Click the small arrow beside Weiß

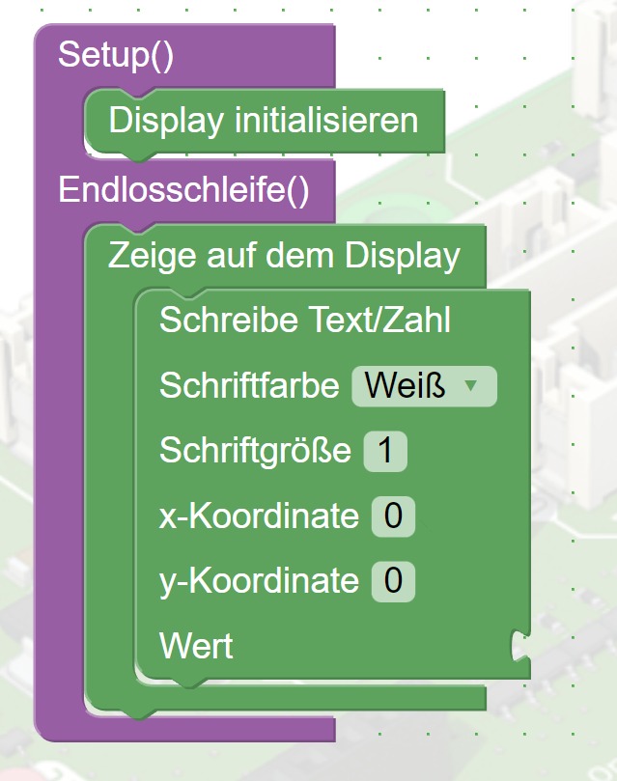(x=471, y=386)
